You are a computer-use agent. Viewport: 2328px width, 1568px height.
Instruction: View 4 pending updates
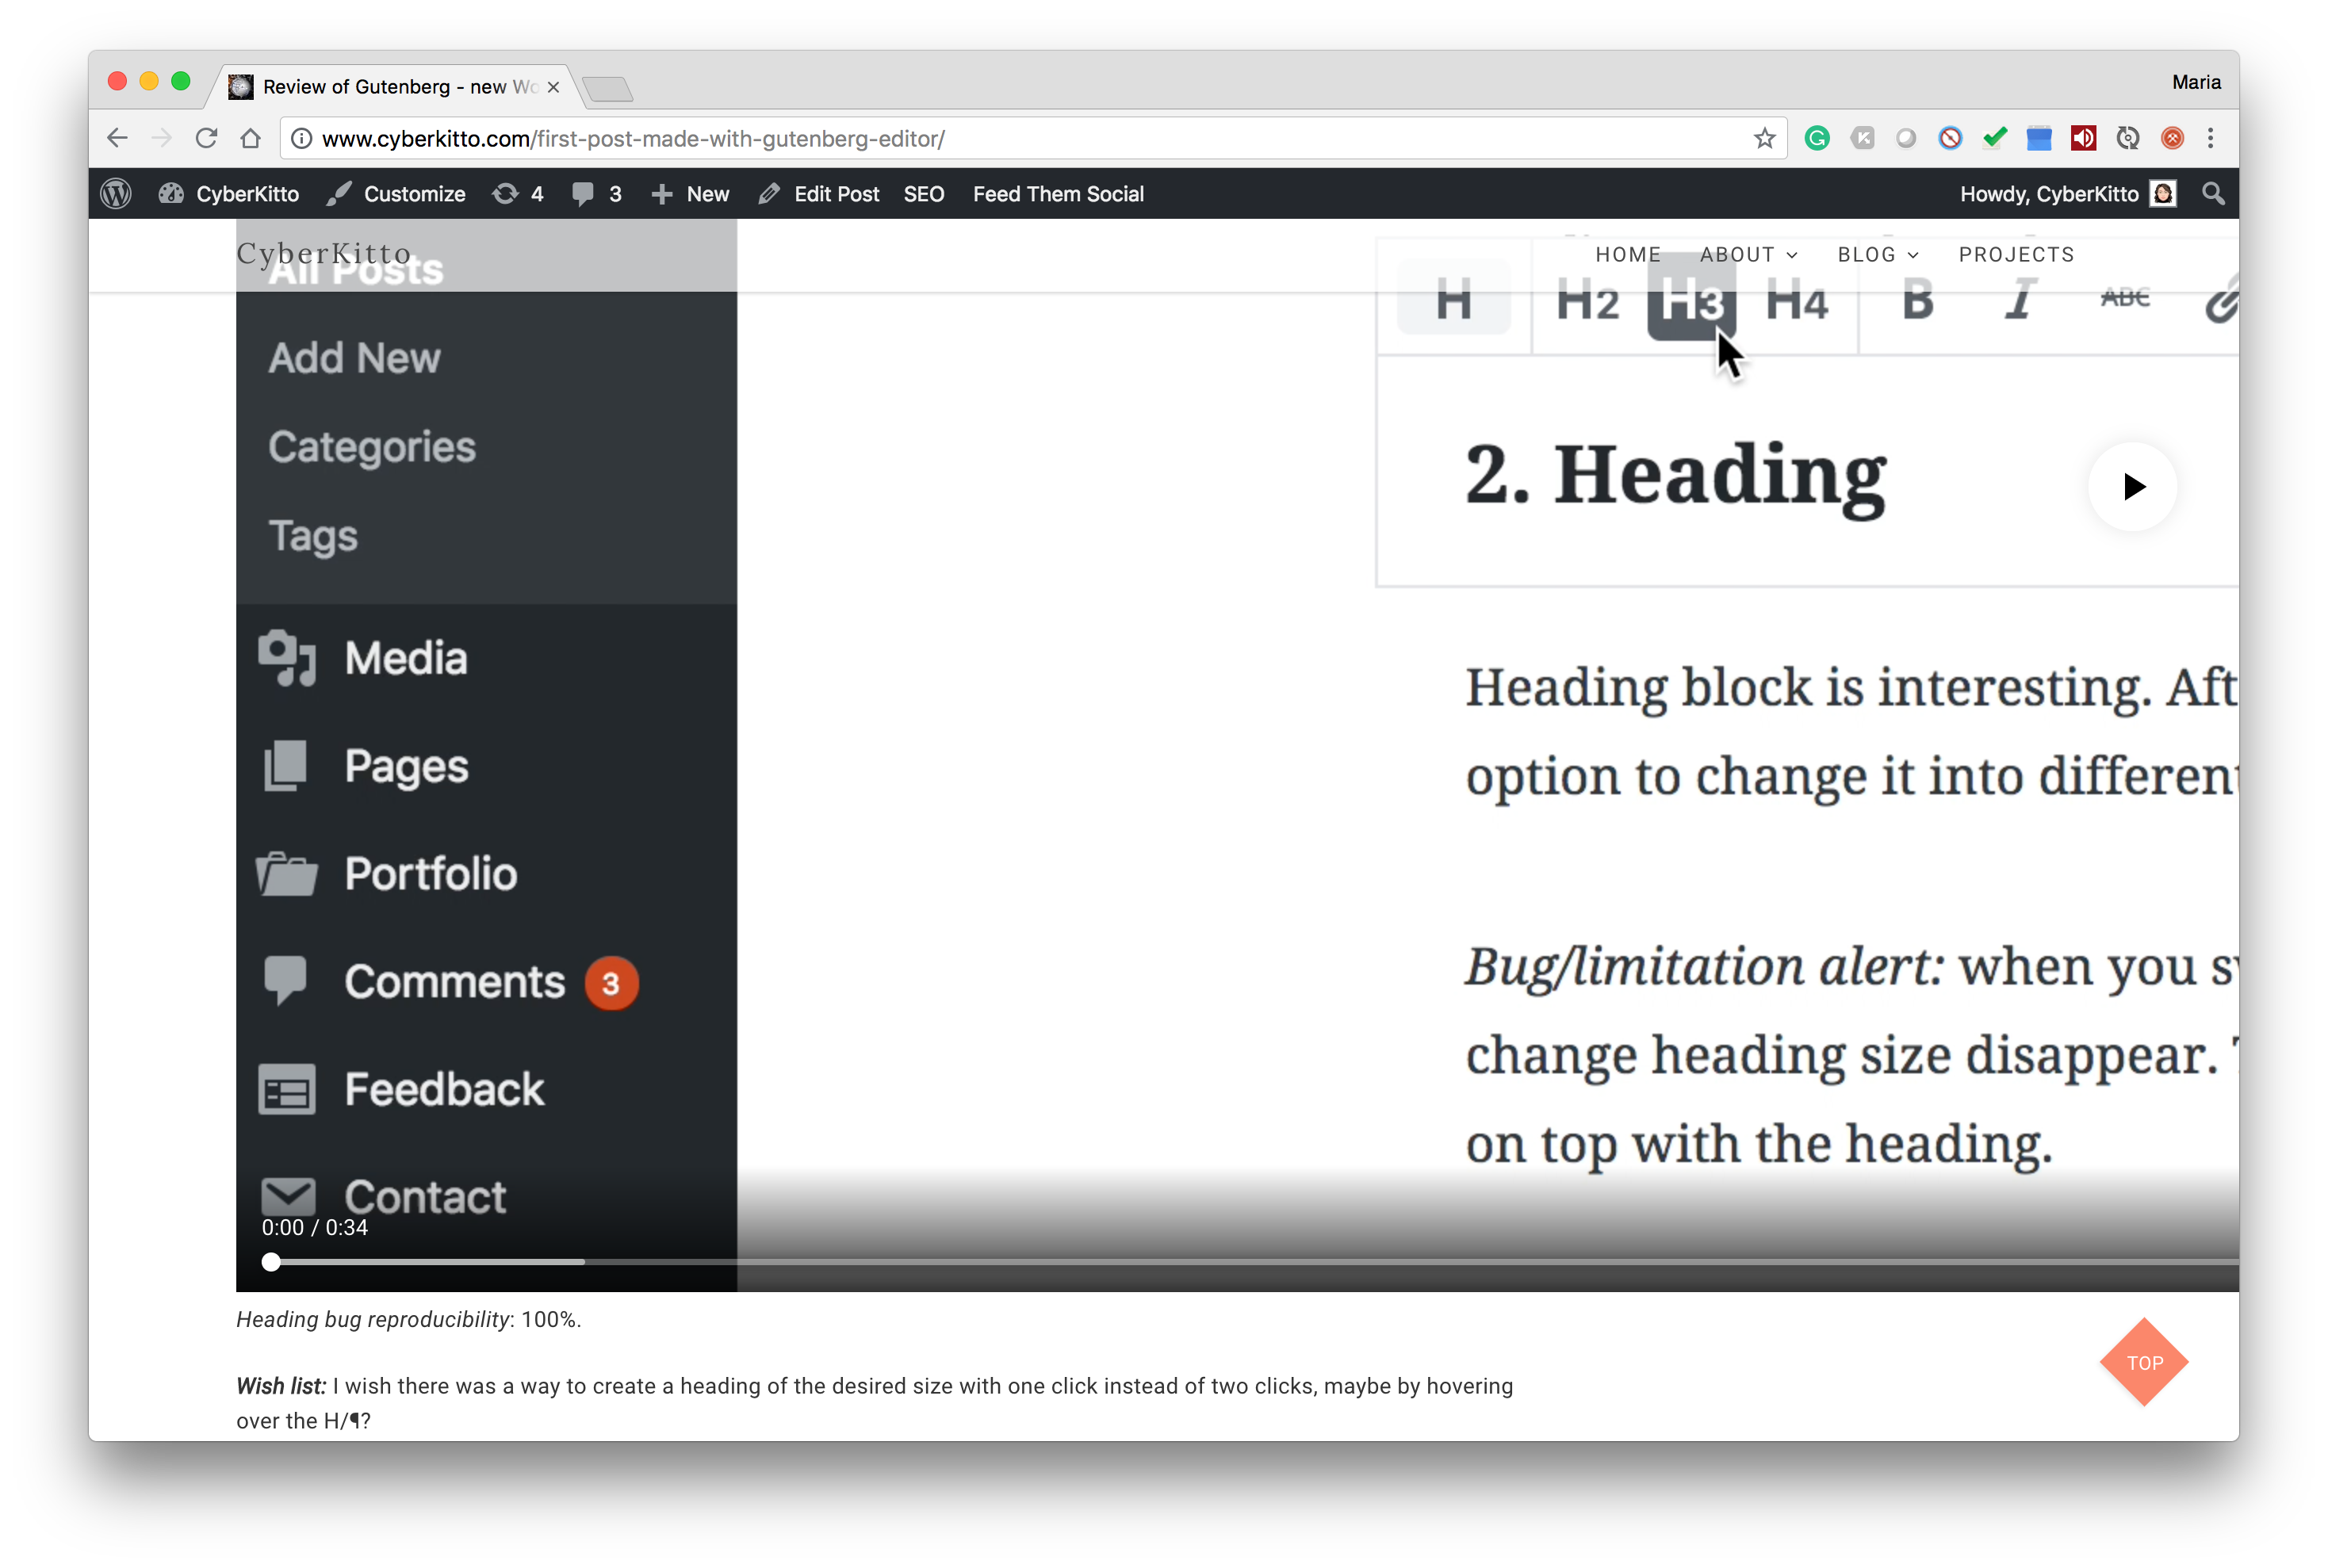tap(518, 194)
